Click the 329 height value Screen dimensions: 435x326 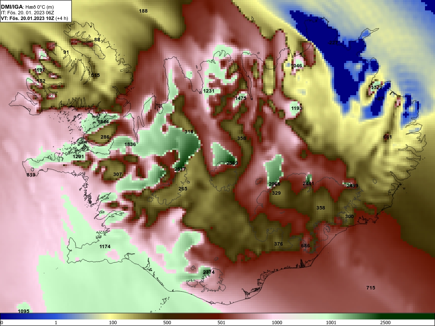click(276, 193)
